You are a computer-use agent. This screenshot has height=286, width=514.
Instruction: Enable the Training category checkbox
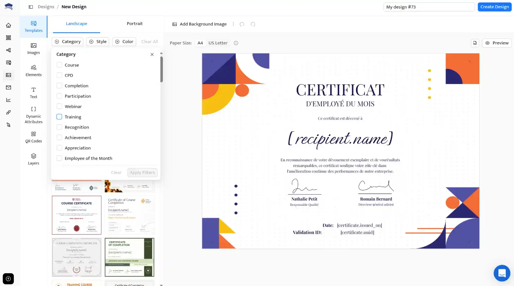coord(59,116)
